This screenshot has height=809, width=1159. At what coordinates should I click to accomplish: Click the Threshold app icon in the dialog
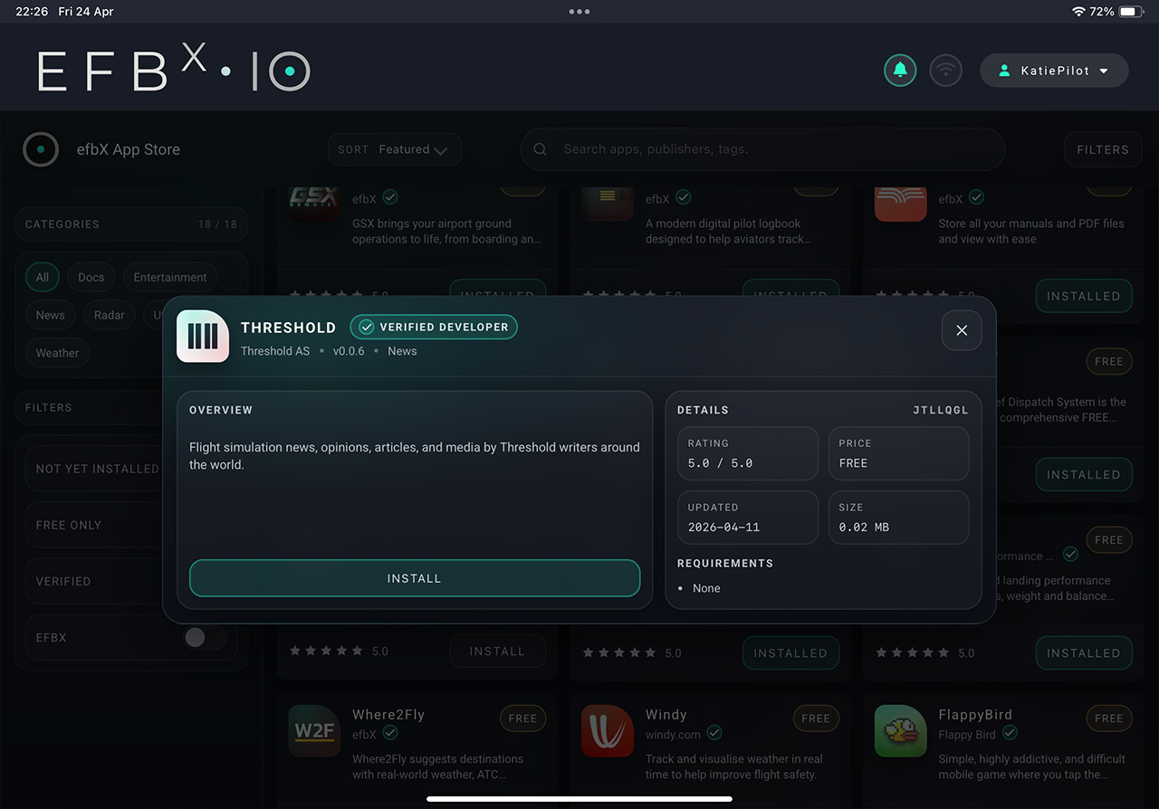tap(203, 337)
